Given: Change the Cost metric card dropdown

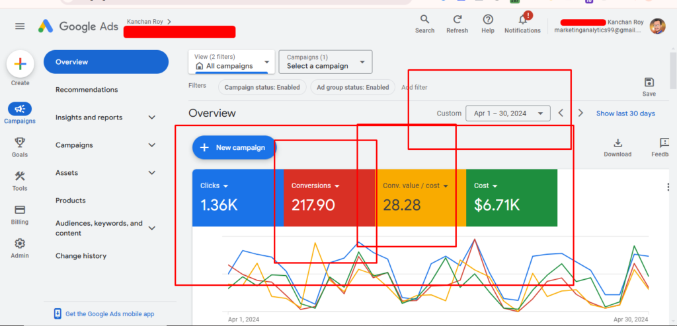Looking at the screenshot, I should [x=486, y=186].
